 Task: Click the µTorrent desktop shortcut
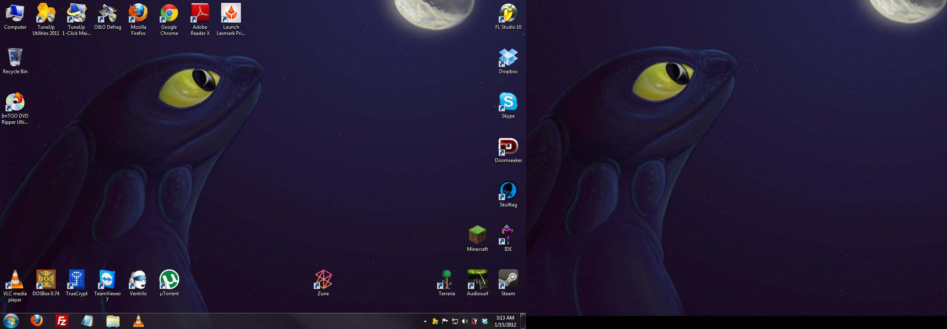(169, 280)
